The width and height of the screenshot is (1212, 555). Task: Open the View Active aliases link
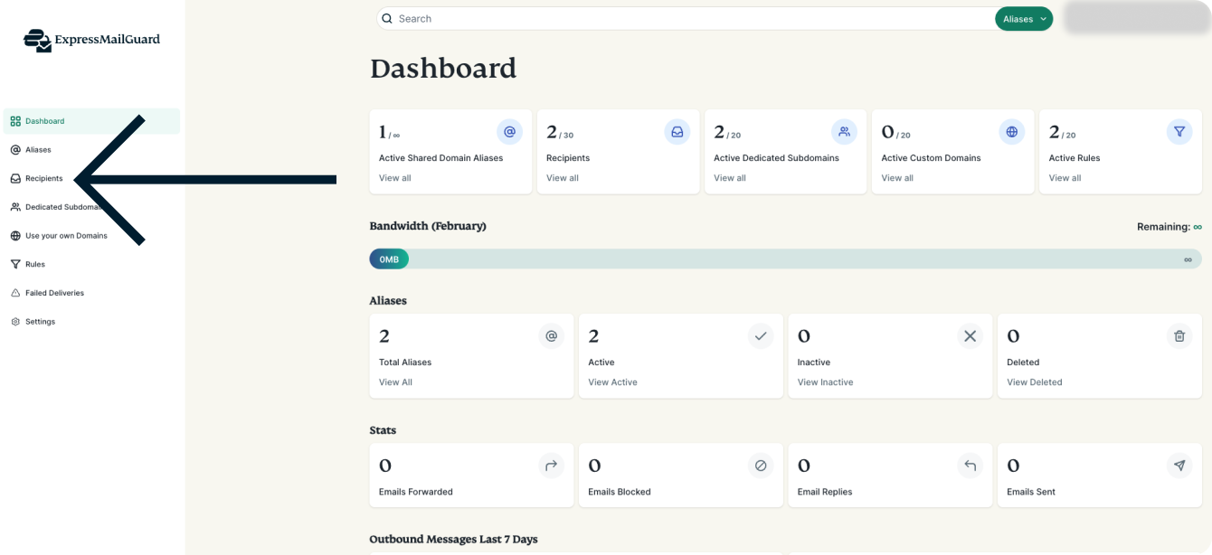[x=612, y=382]
